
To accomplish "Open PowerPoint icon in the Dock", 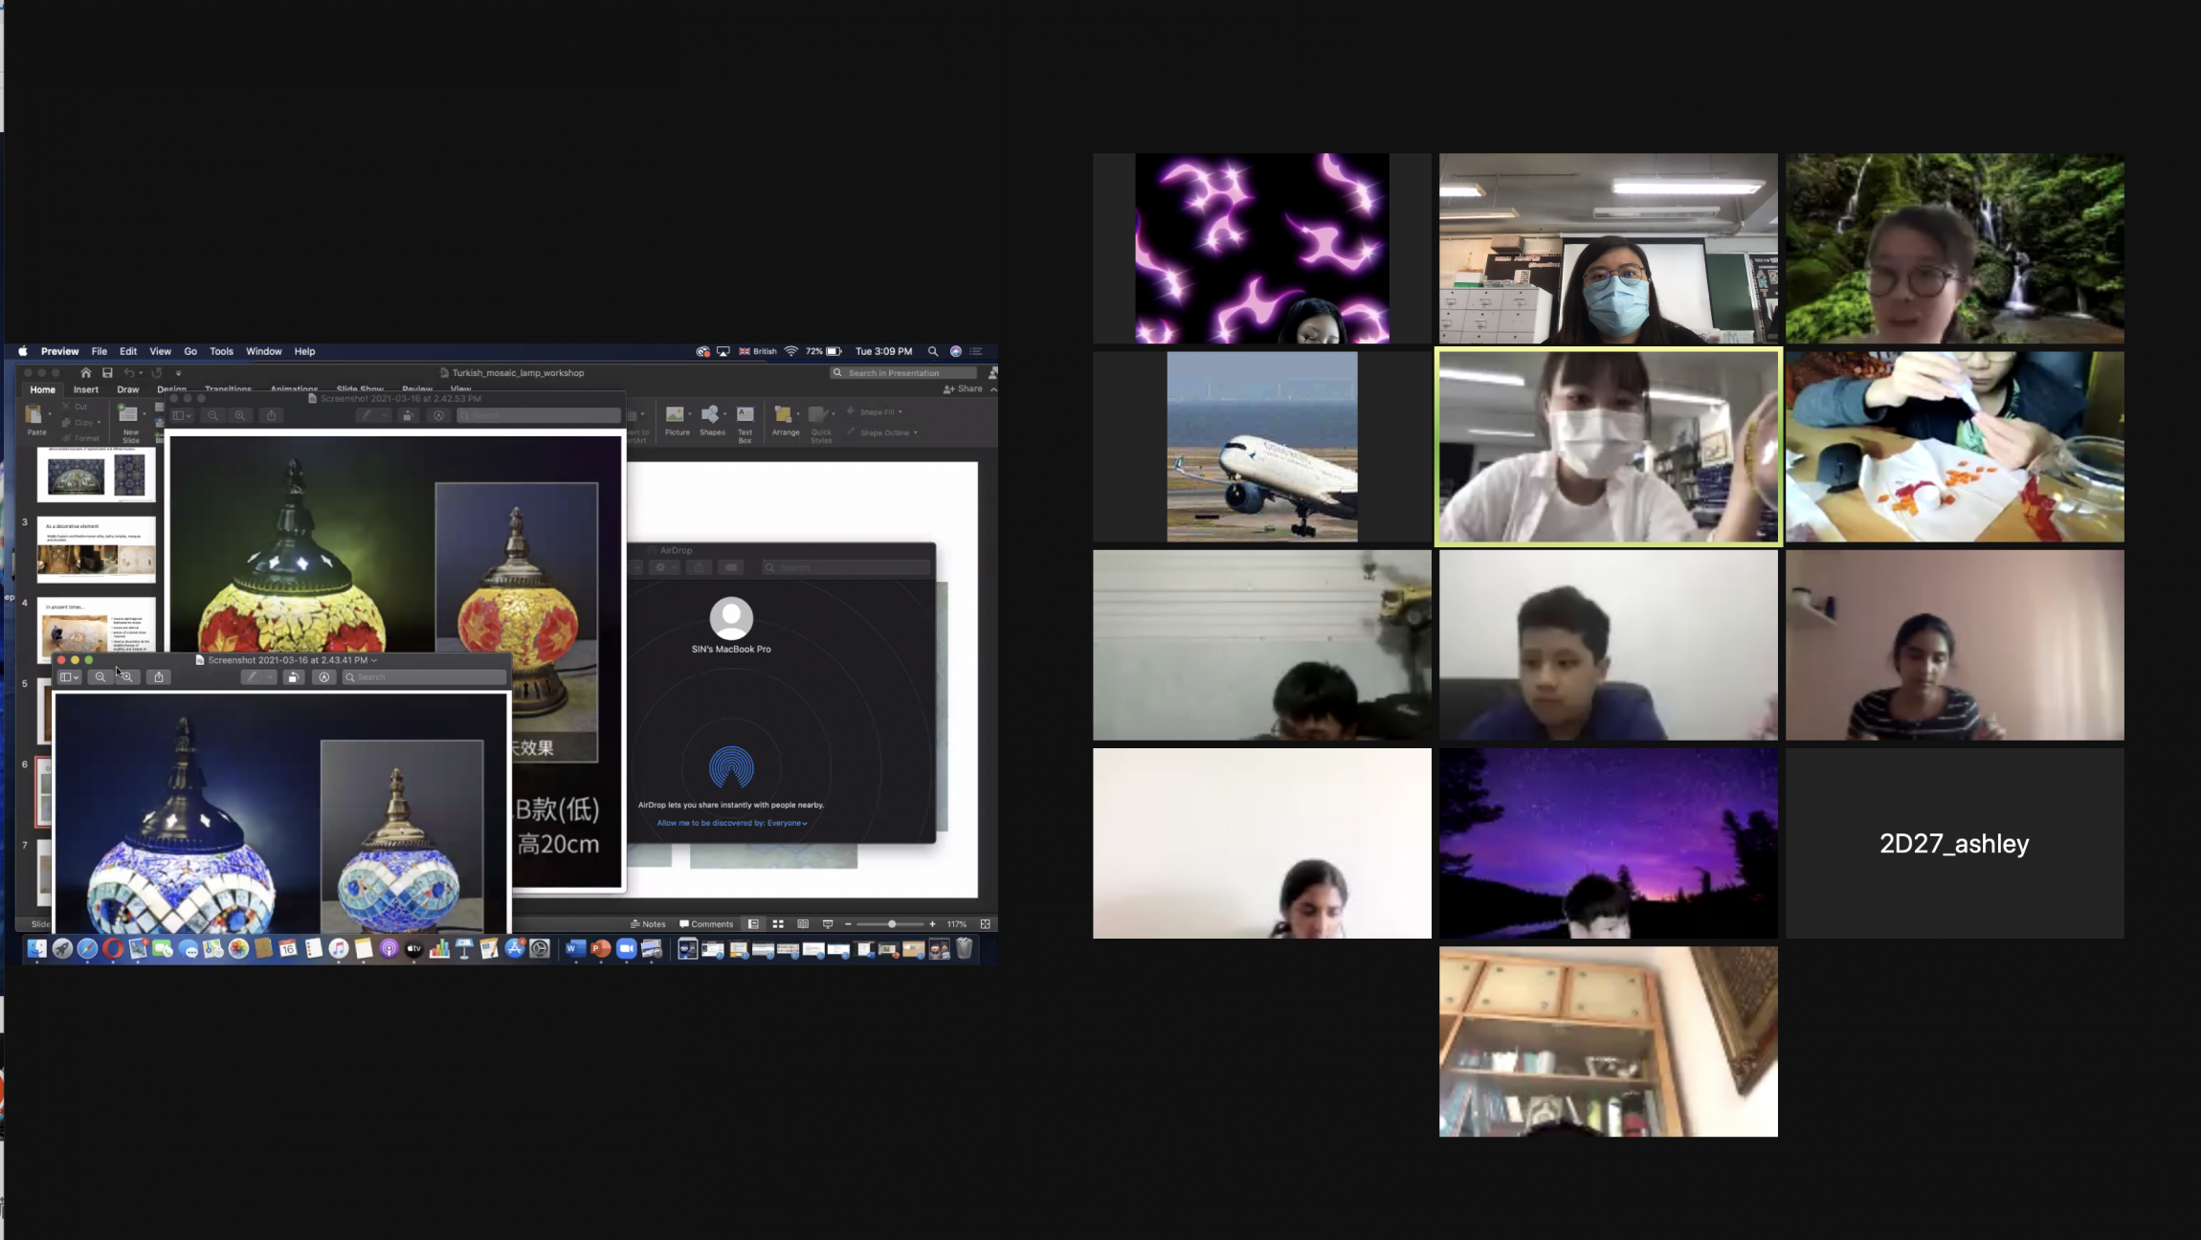I will click(601, 948).
